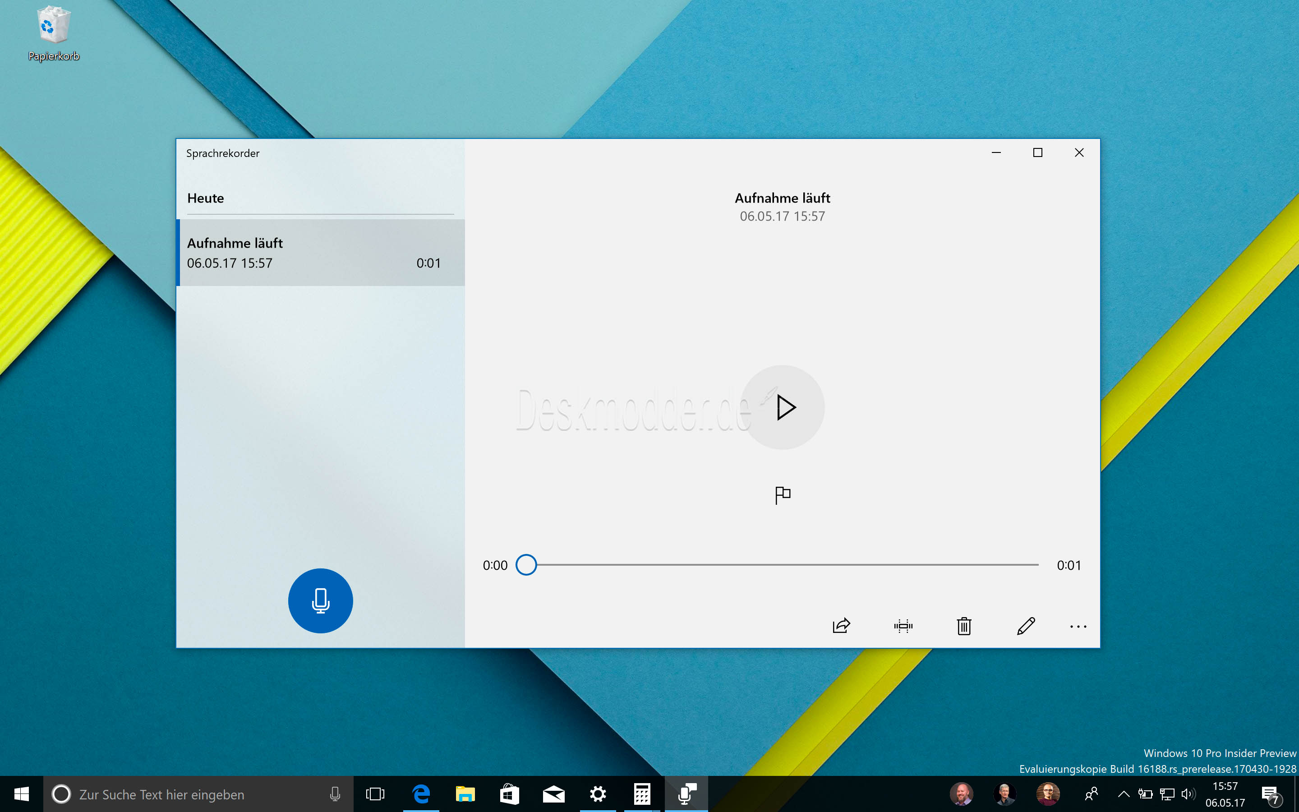
Task: Maximize the Sprachrekorder window
Action: (1037, 152)
